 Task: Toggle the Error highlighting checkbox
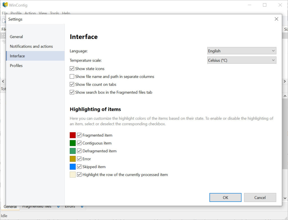coord(79,159)
